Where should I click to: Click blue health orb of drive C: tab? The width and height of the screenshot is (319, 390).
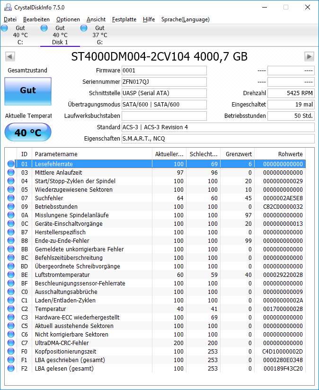[4, 28]
